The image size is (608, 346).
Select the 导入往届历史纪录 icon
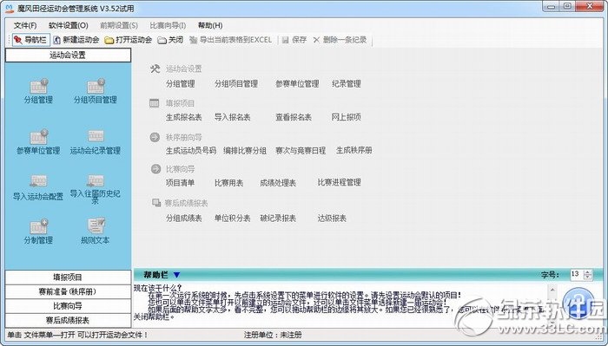(96, 189)
